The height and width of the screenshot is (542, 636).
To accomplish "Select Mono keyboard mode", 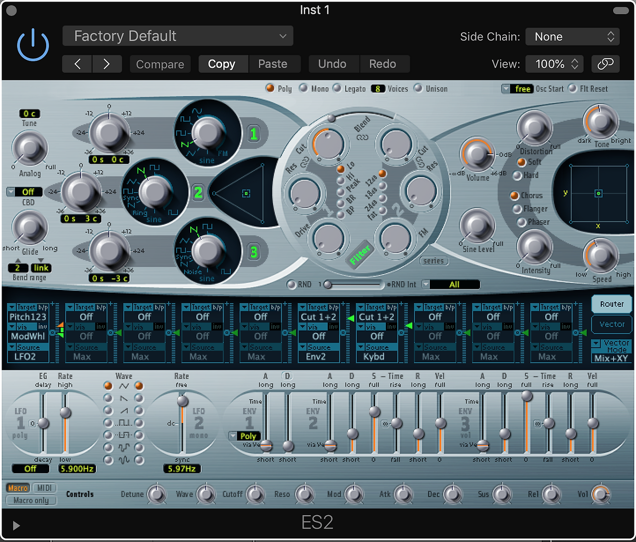I will click(x=303, y=88).
